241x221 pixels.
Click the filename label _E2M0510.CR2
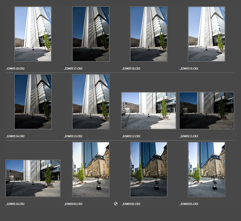coord(15,204)
